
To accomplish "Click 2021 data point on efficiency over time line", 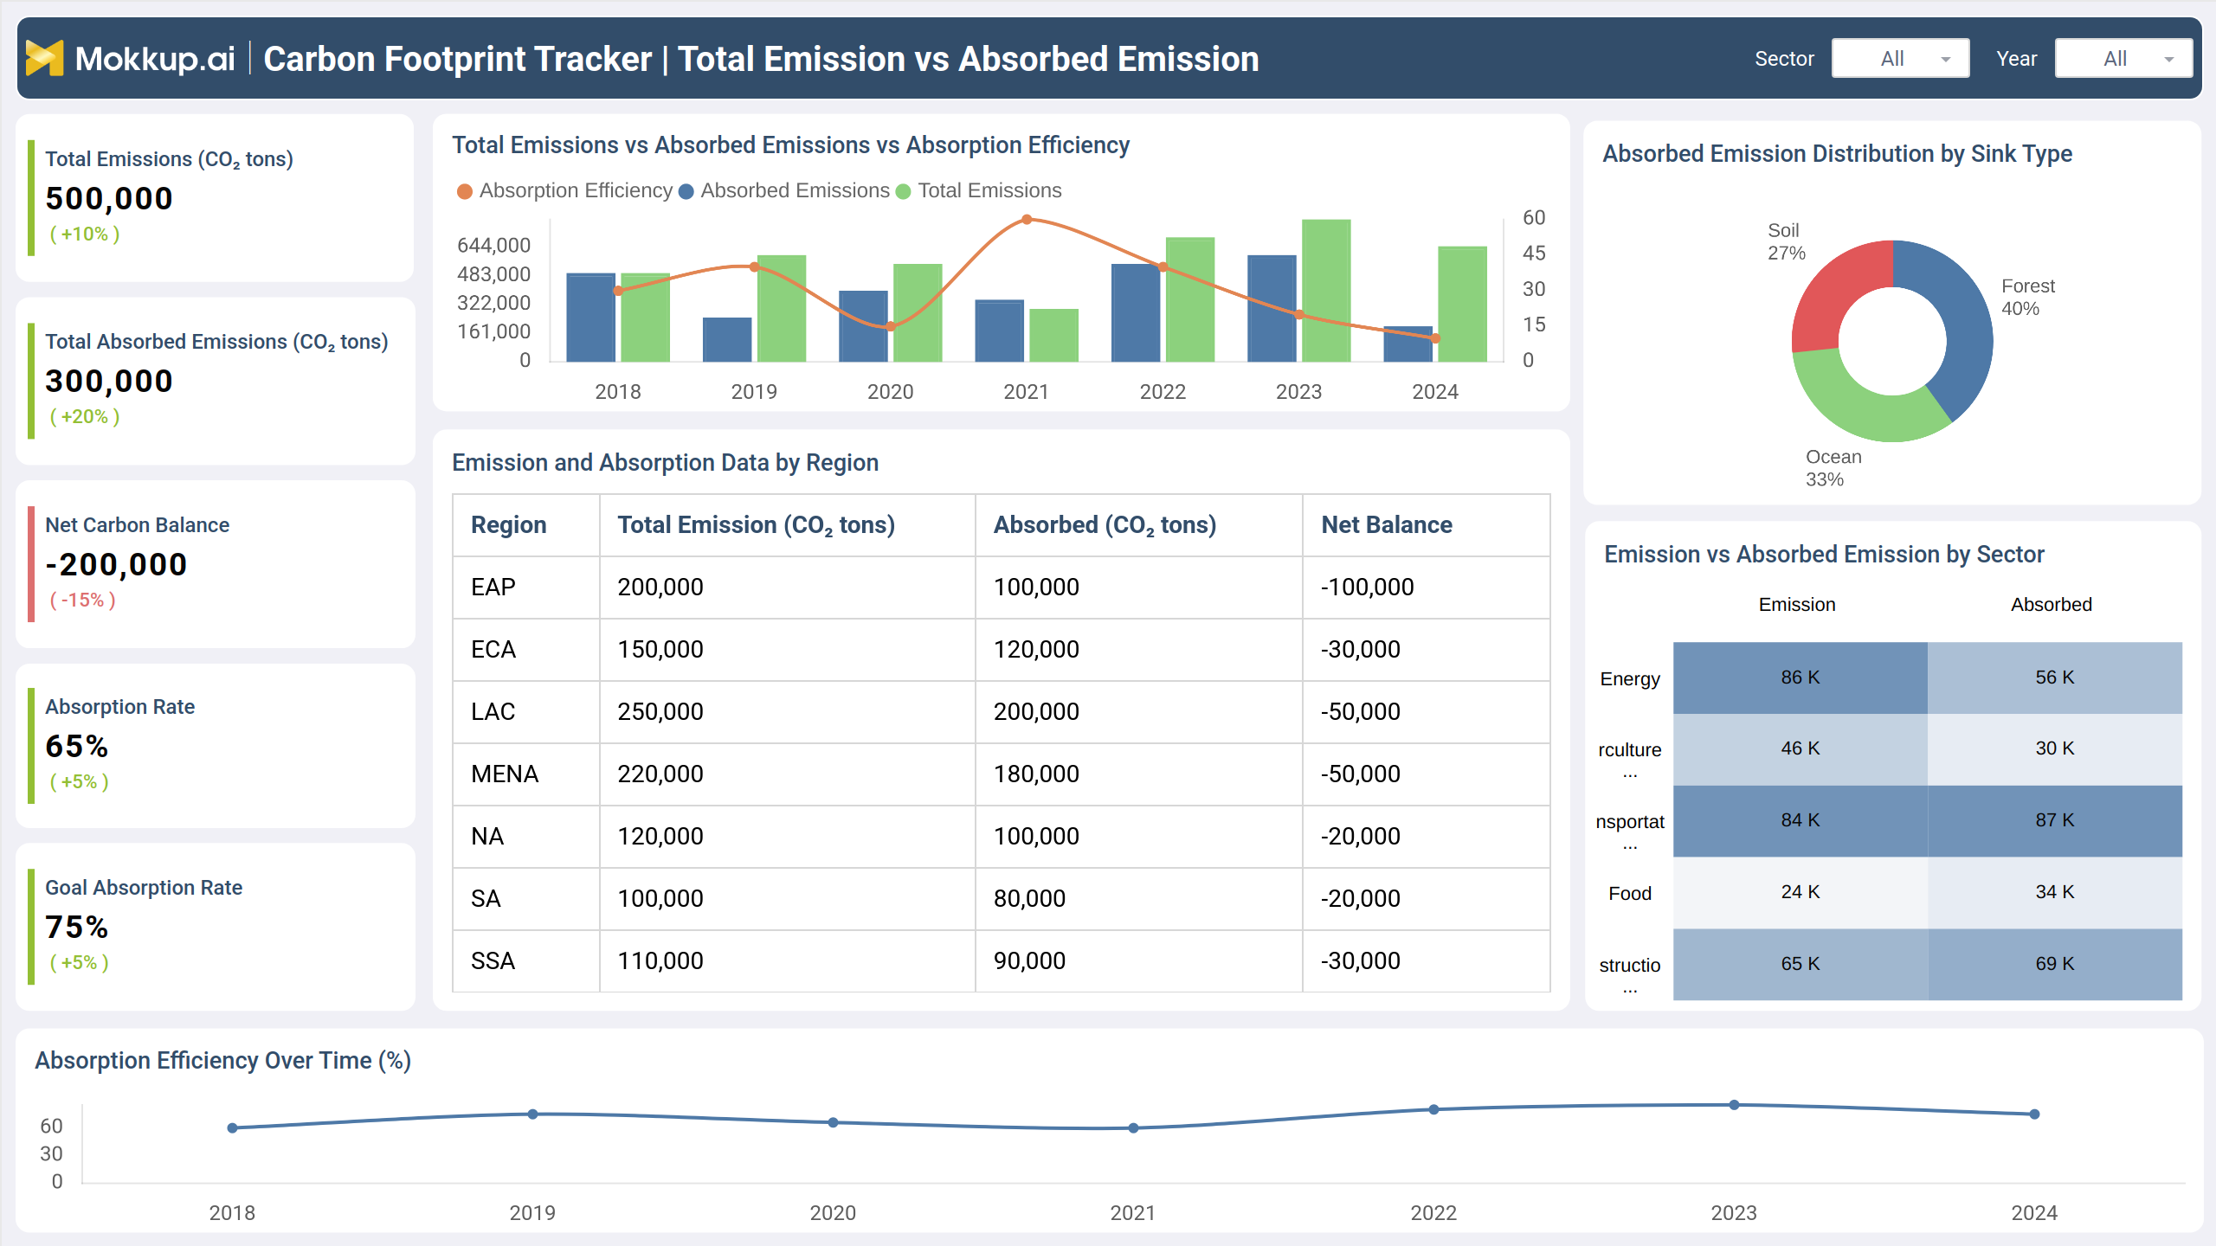I will pyautogui.click(x=1133, y=1128).
